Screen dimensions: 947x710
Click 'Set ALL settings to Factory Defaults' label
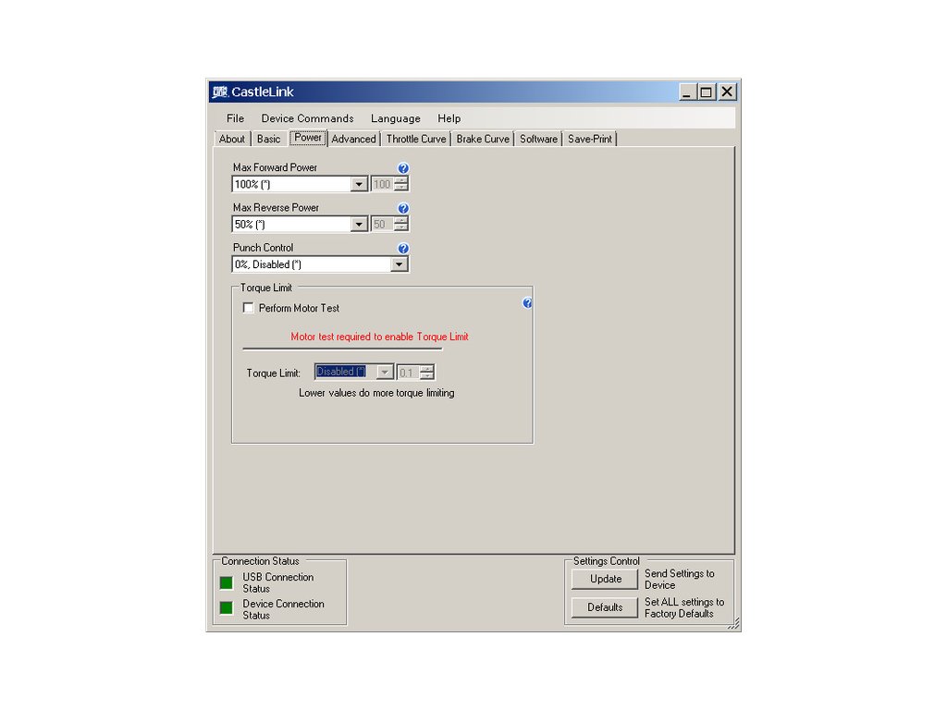(x=684, y=607)
